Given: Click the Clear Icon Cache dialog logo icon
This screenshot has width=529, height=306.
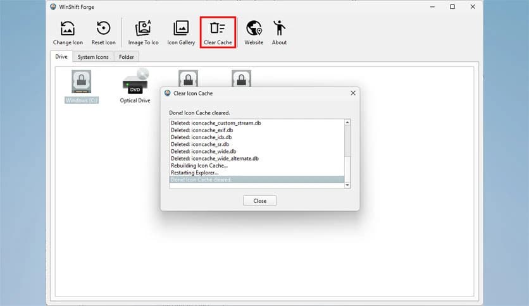Looking at the screenshot, I should (167, 93).
